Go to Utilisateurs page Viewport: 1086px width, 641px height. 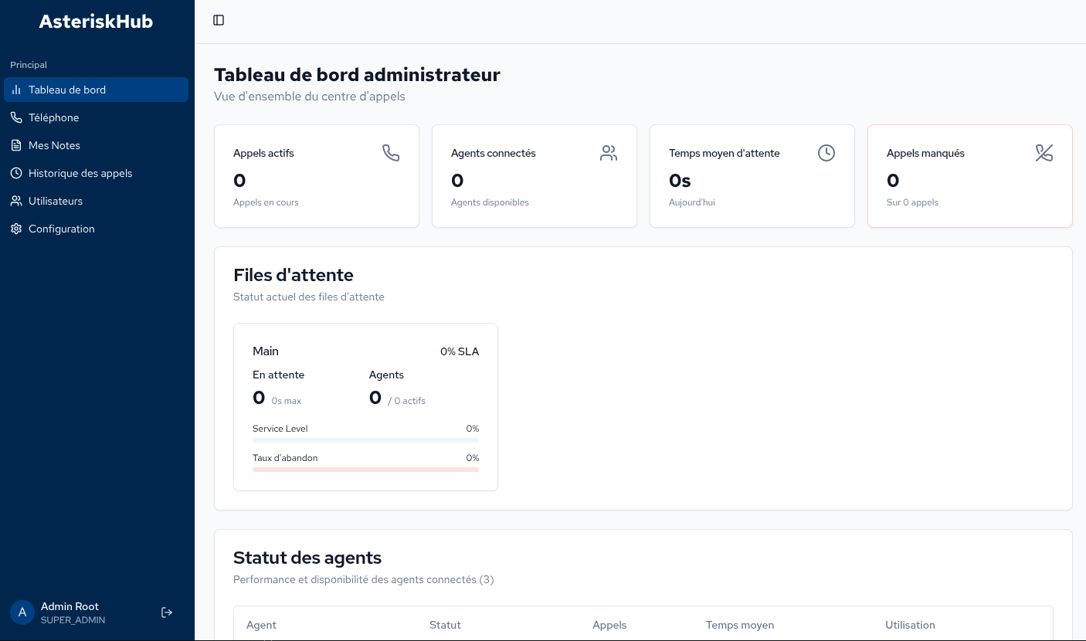point(56,201)
